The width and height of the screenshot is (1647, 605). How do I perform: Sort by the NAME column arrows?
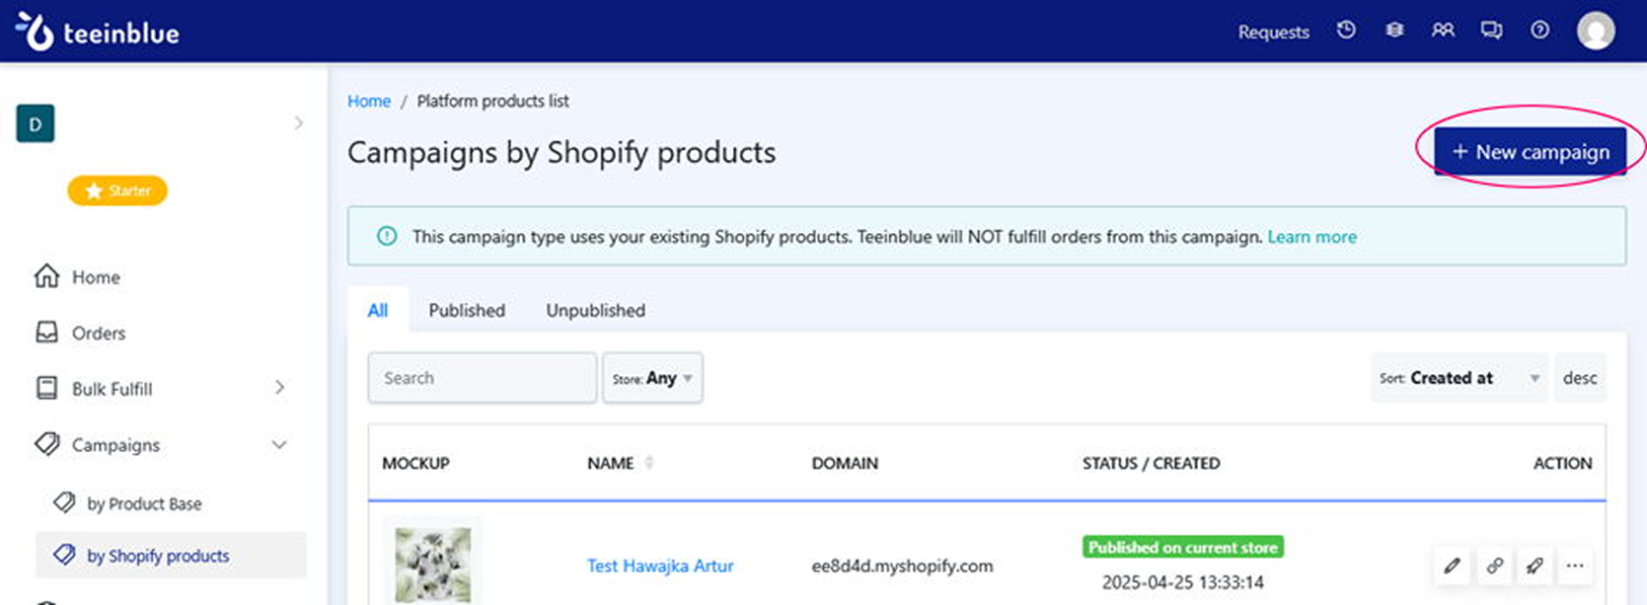[x=649, y=462]
